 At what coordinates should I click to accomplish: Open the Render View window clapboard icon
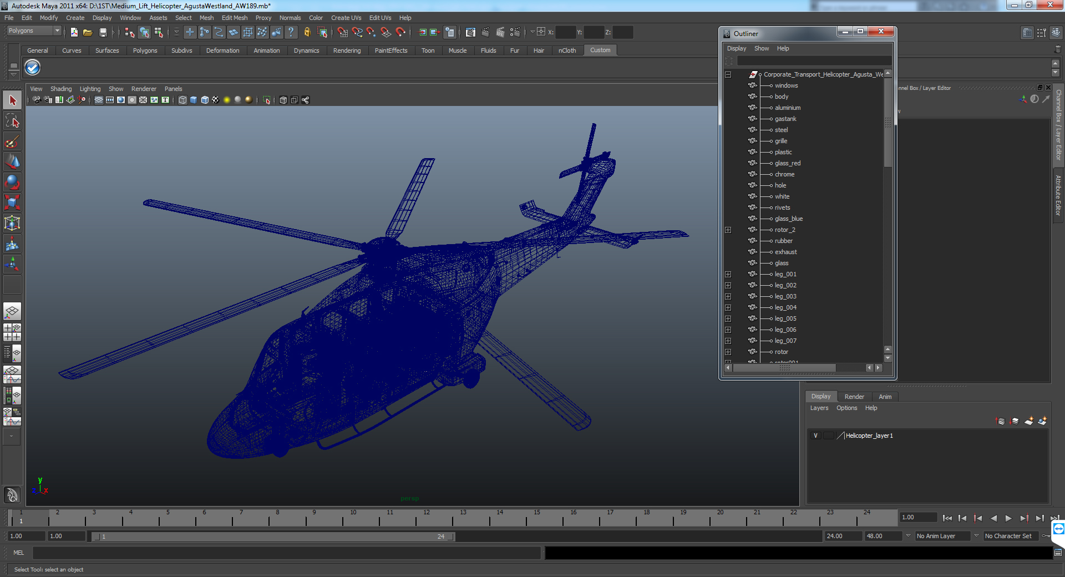pos(470,32)
